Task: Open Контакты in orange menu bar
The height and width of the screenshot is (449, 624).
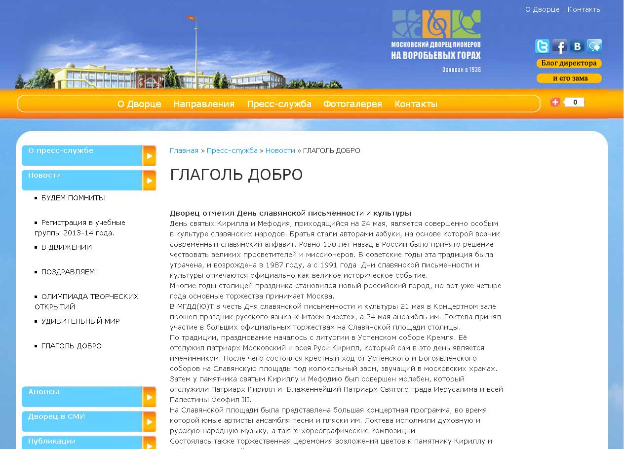Action: click(x=416, y=104)
